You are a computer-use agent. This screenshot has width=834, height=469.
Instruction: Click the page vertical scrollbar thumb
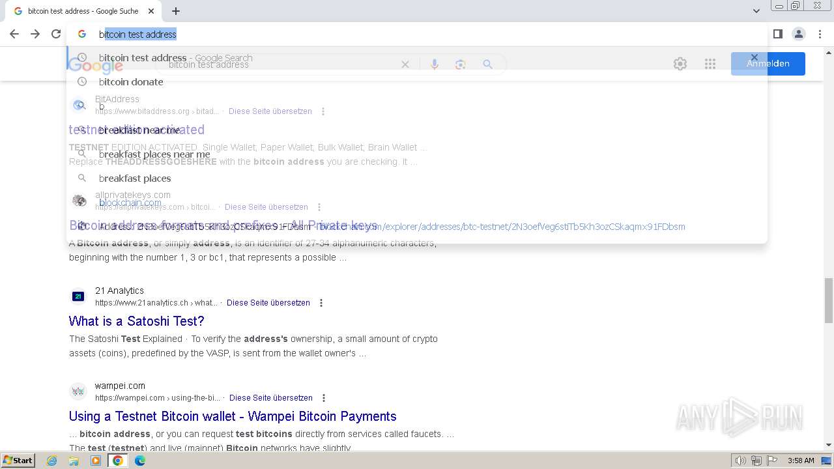[829, 300]
